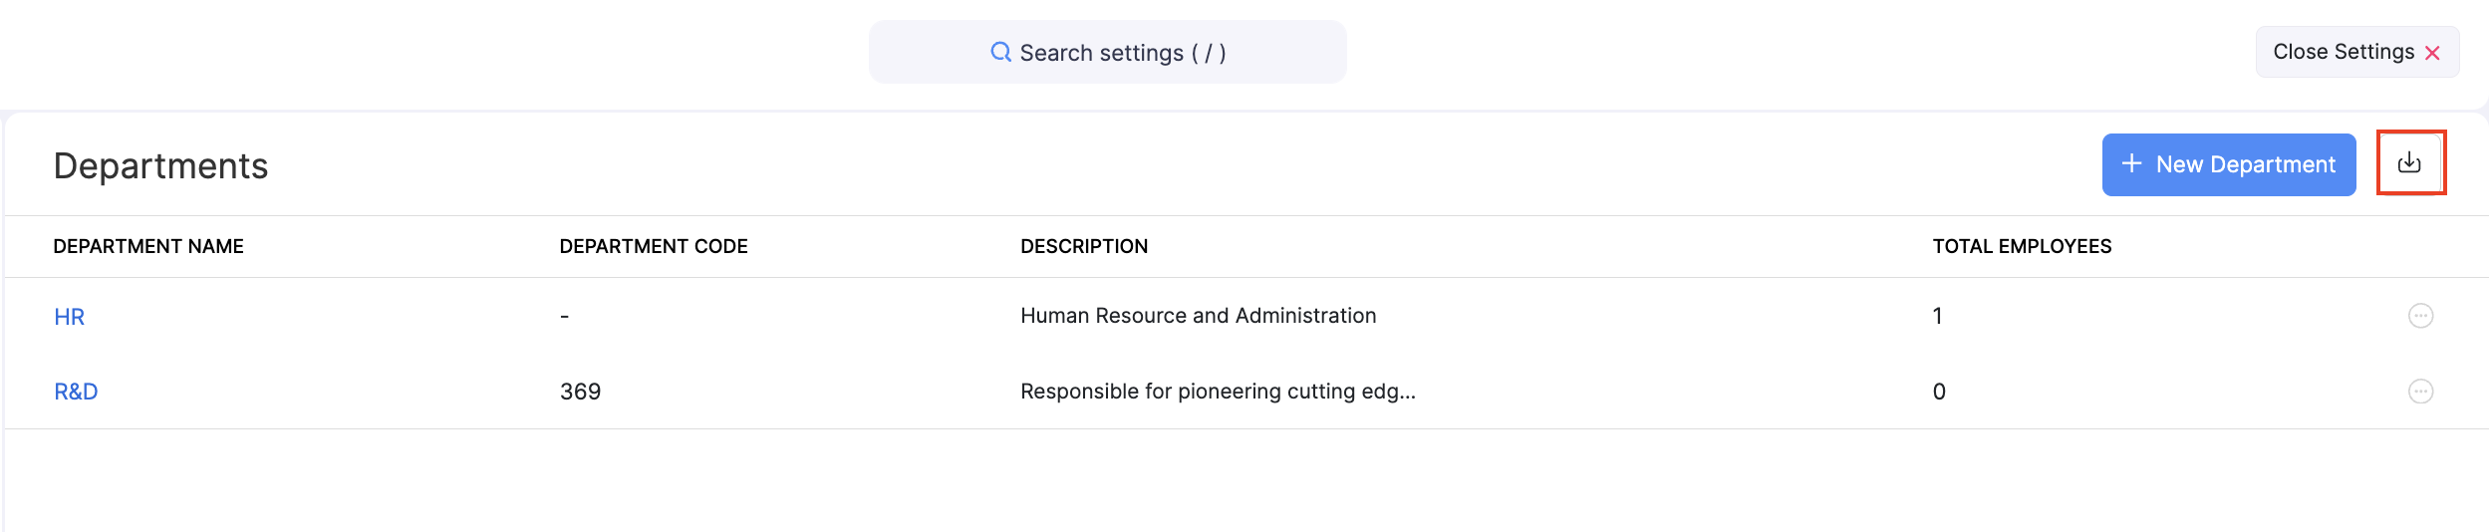Click the Description column header
This screenshot has height=532, width=2489.
pos(1084,246)
